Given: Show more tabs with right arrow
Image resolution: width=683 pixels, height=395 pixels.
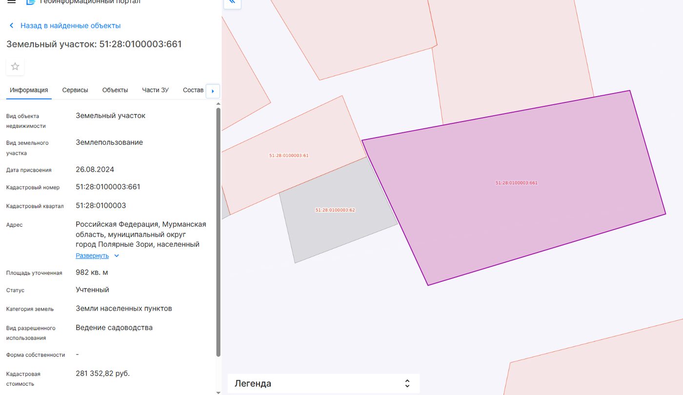Looking at the screenshot, I should pyautogui.click(x=213, y=91).
